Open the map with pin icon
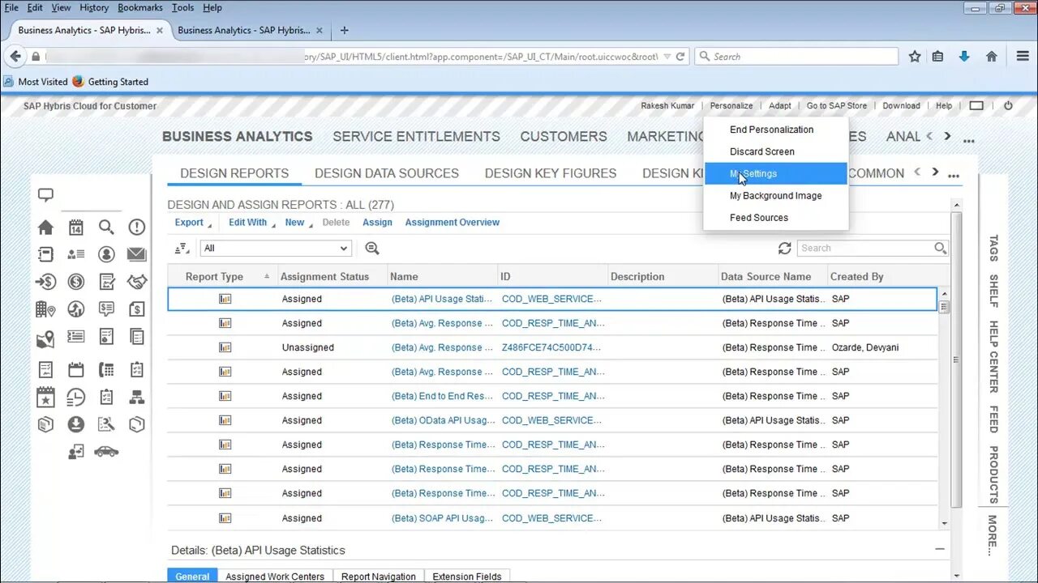The image size is (1038, 583). coord(45,339)
